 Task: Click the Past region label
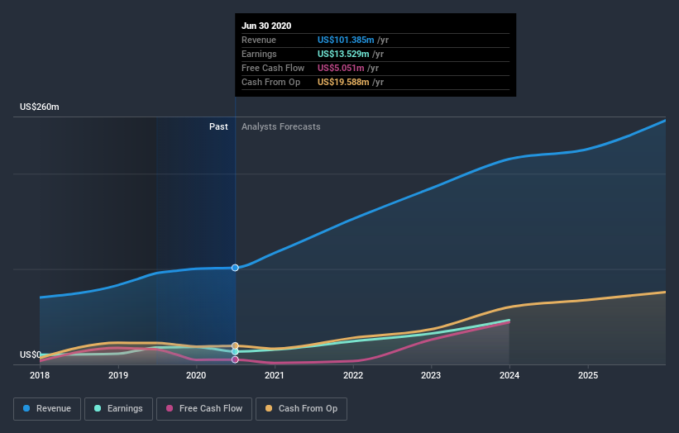218,126
